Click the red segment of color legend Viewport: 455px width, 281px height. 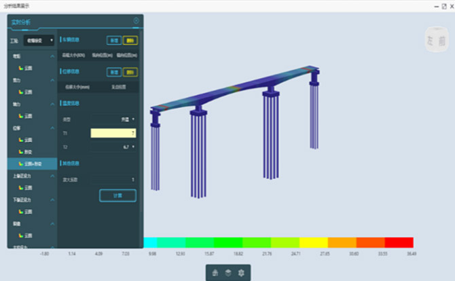tap(399, 242)
